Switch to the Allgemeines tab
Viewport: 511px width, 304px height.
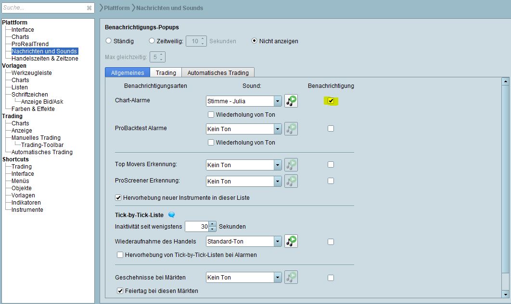128,73
